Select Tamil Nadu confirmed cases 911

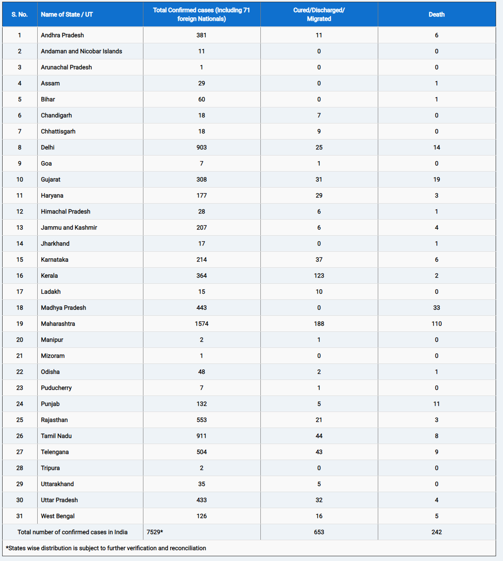coord(201,436)
